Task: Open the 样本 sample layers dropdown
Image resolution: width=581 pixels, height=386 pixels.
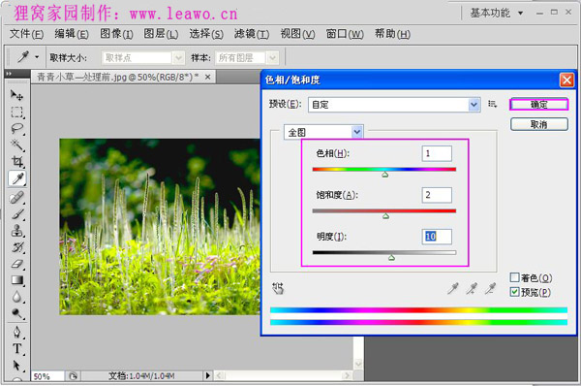Action: [x=246, y=58]
